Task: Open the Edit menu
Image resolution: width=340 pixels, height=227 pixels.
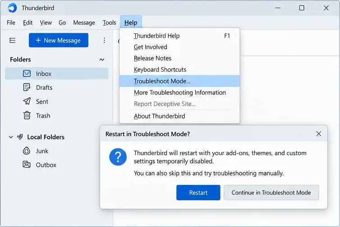Action: point(28,23)
